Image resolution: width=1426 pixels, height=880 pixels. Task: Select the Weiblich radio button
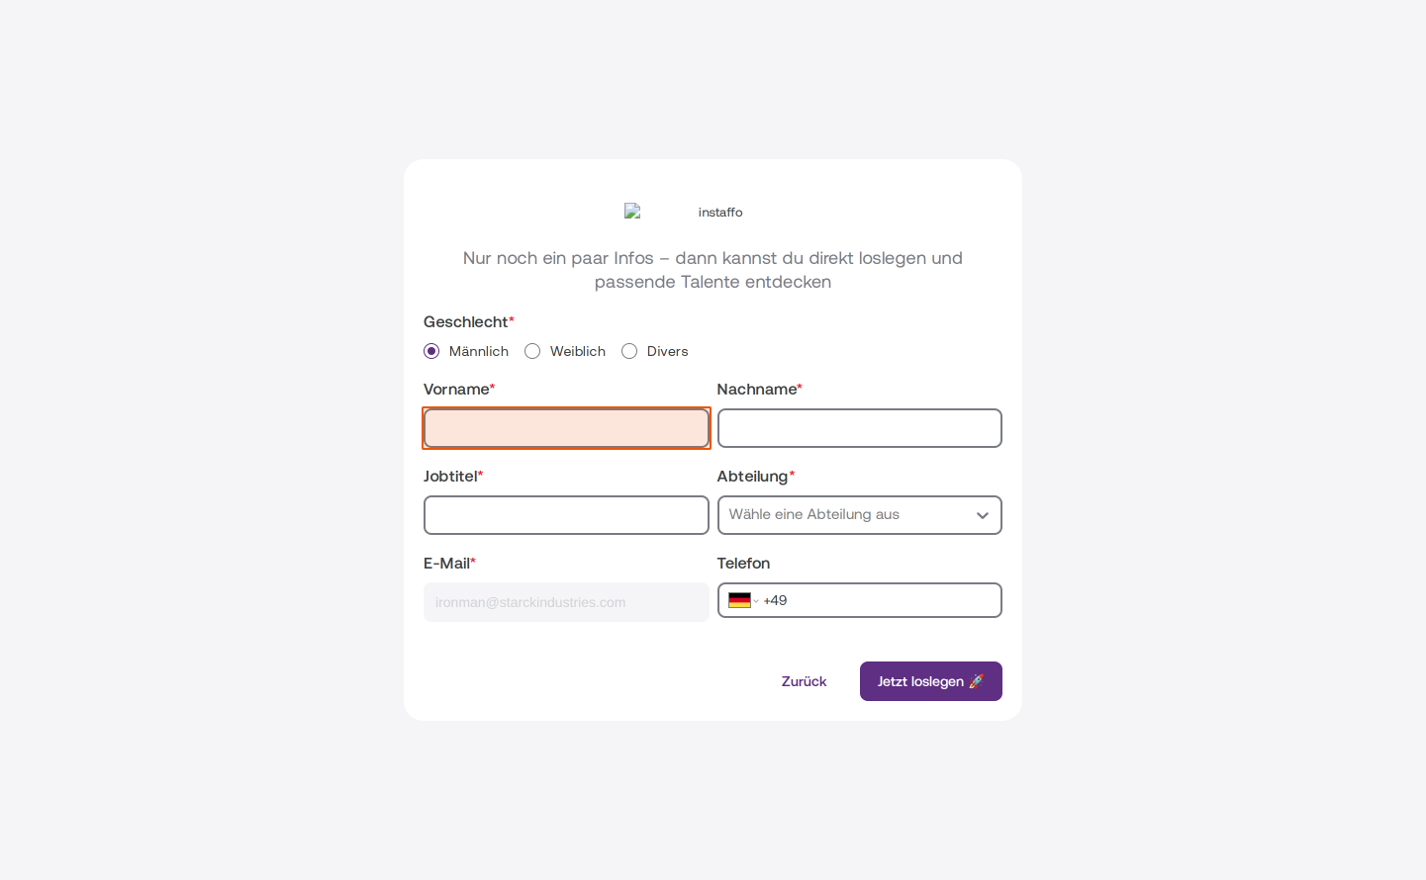tap(532, 351)
